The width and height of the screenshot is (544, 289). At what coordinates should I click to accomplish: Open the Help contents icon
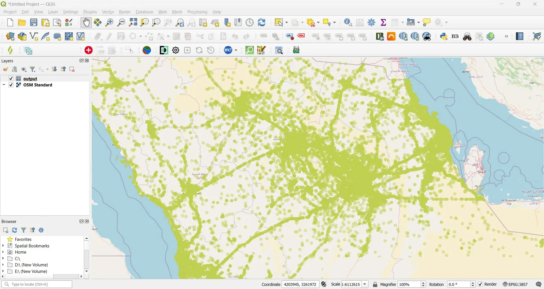tap(520, 36)
